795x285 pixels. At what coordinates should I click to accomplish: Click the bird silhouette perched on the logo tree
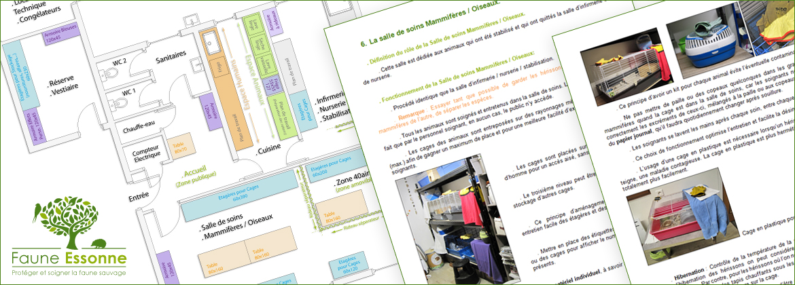click(x=37, y=212)
